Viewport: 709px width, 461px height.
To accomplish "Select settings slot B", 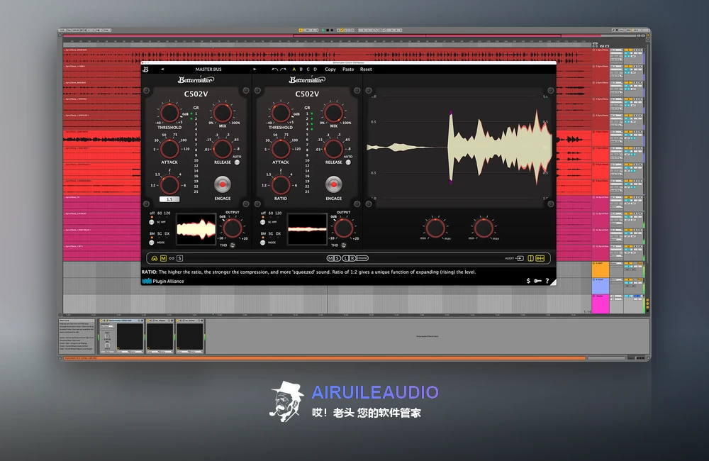I will click(301, 70).
